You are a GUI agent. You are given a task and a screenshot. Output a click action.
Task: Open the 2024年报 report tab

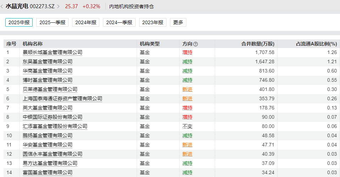pos(86,22)
